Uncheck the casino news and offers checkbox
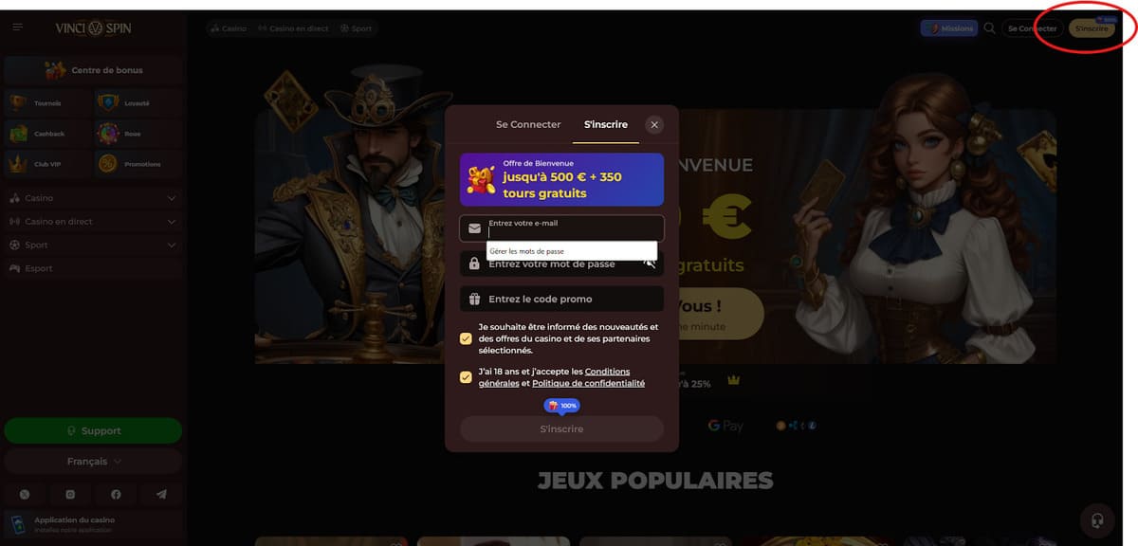This screenshot has height=546, width=1138. coord(466,338)
